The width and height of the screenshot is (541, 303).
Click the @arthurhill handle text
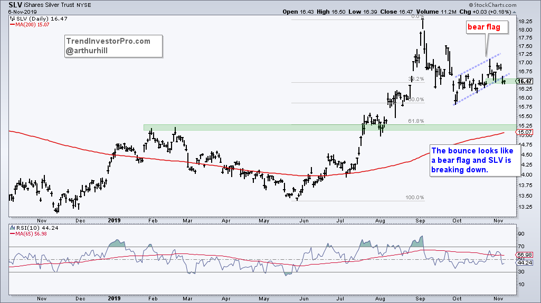coord(87,51)
